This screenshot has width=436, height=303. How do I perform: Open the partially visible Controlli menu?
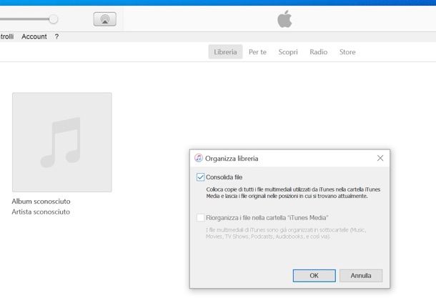6,36
